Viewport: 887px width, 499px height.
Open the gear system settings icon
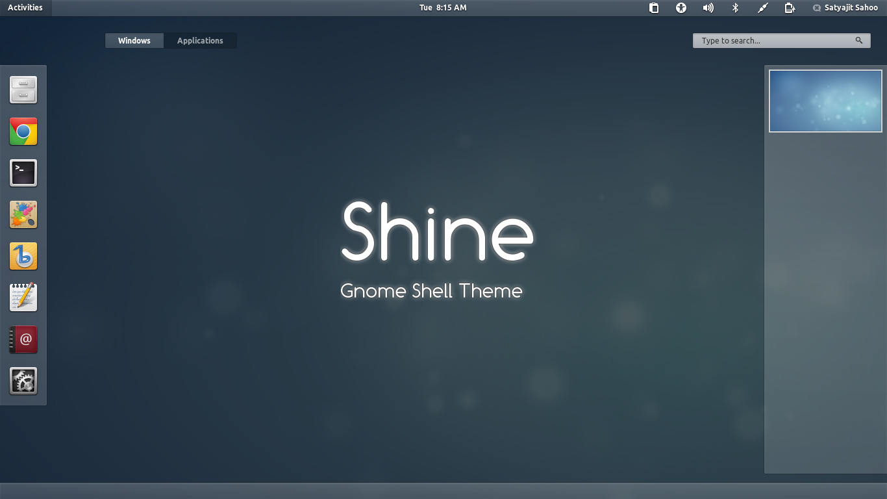(23, 381)
